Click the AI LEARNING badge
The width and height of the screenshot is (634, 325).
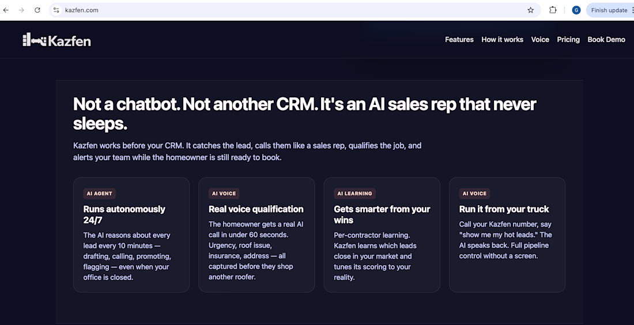click(x=354, y=193)
